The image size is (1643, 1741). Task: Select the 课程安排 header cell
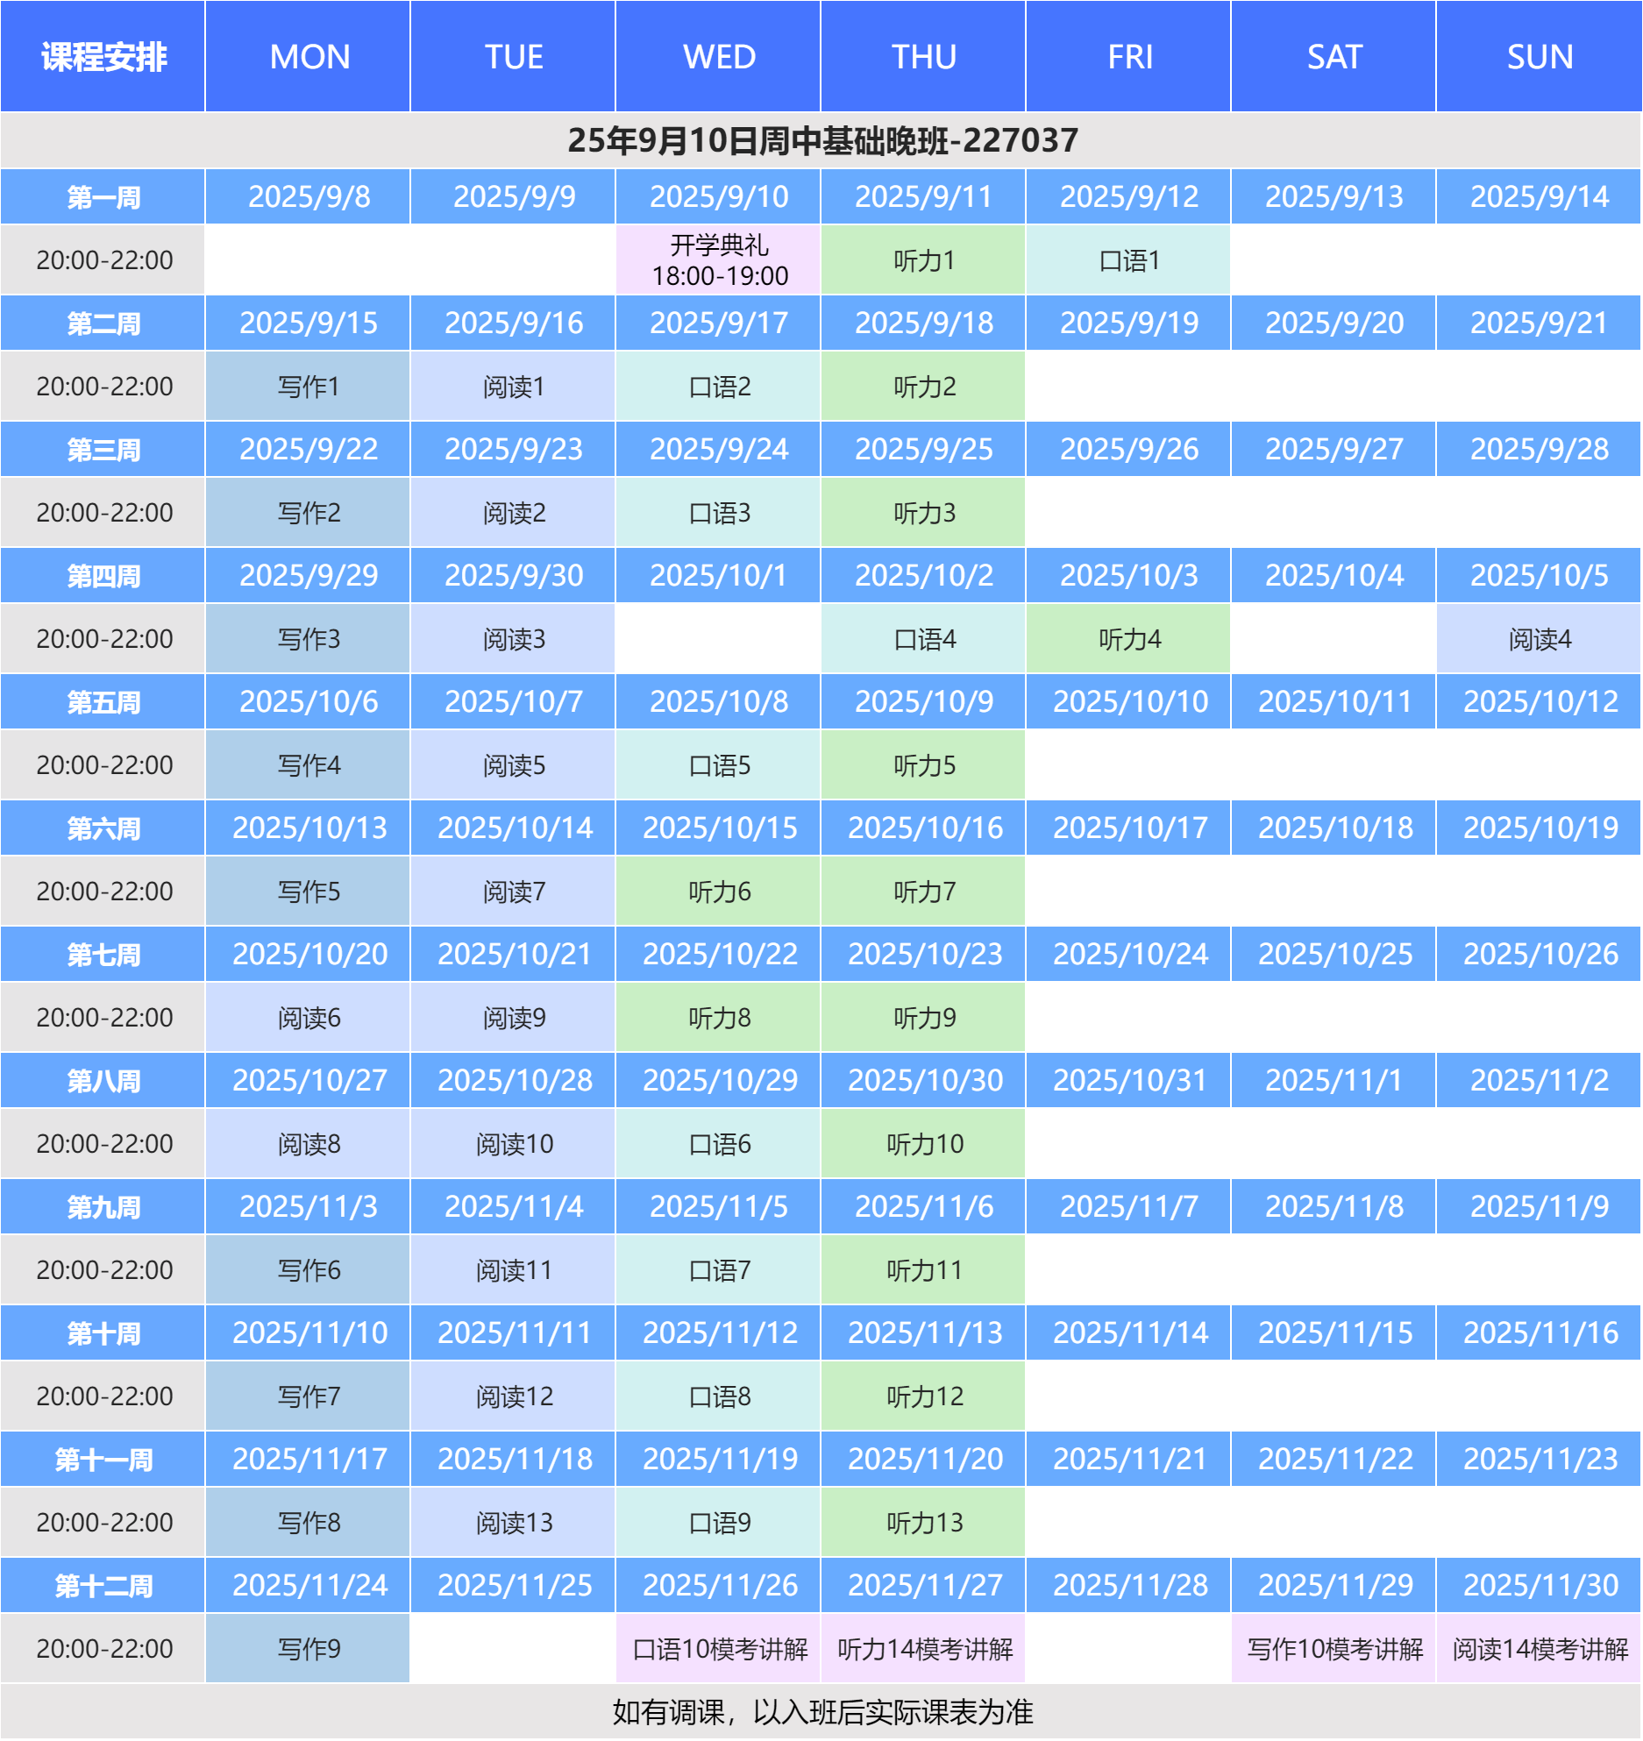[x=103, y=57]
